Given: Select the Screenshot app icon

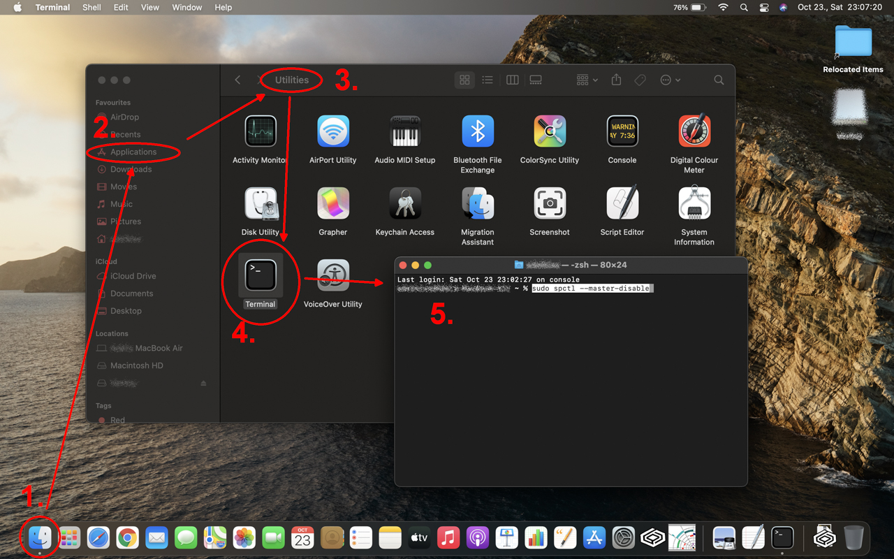Looking at the screenshot, I should 550,203.
